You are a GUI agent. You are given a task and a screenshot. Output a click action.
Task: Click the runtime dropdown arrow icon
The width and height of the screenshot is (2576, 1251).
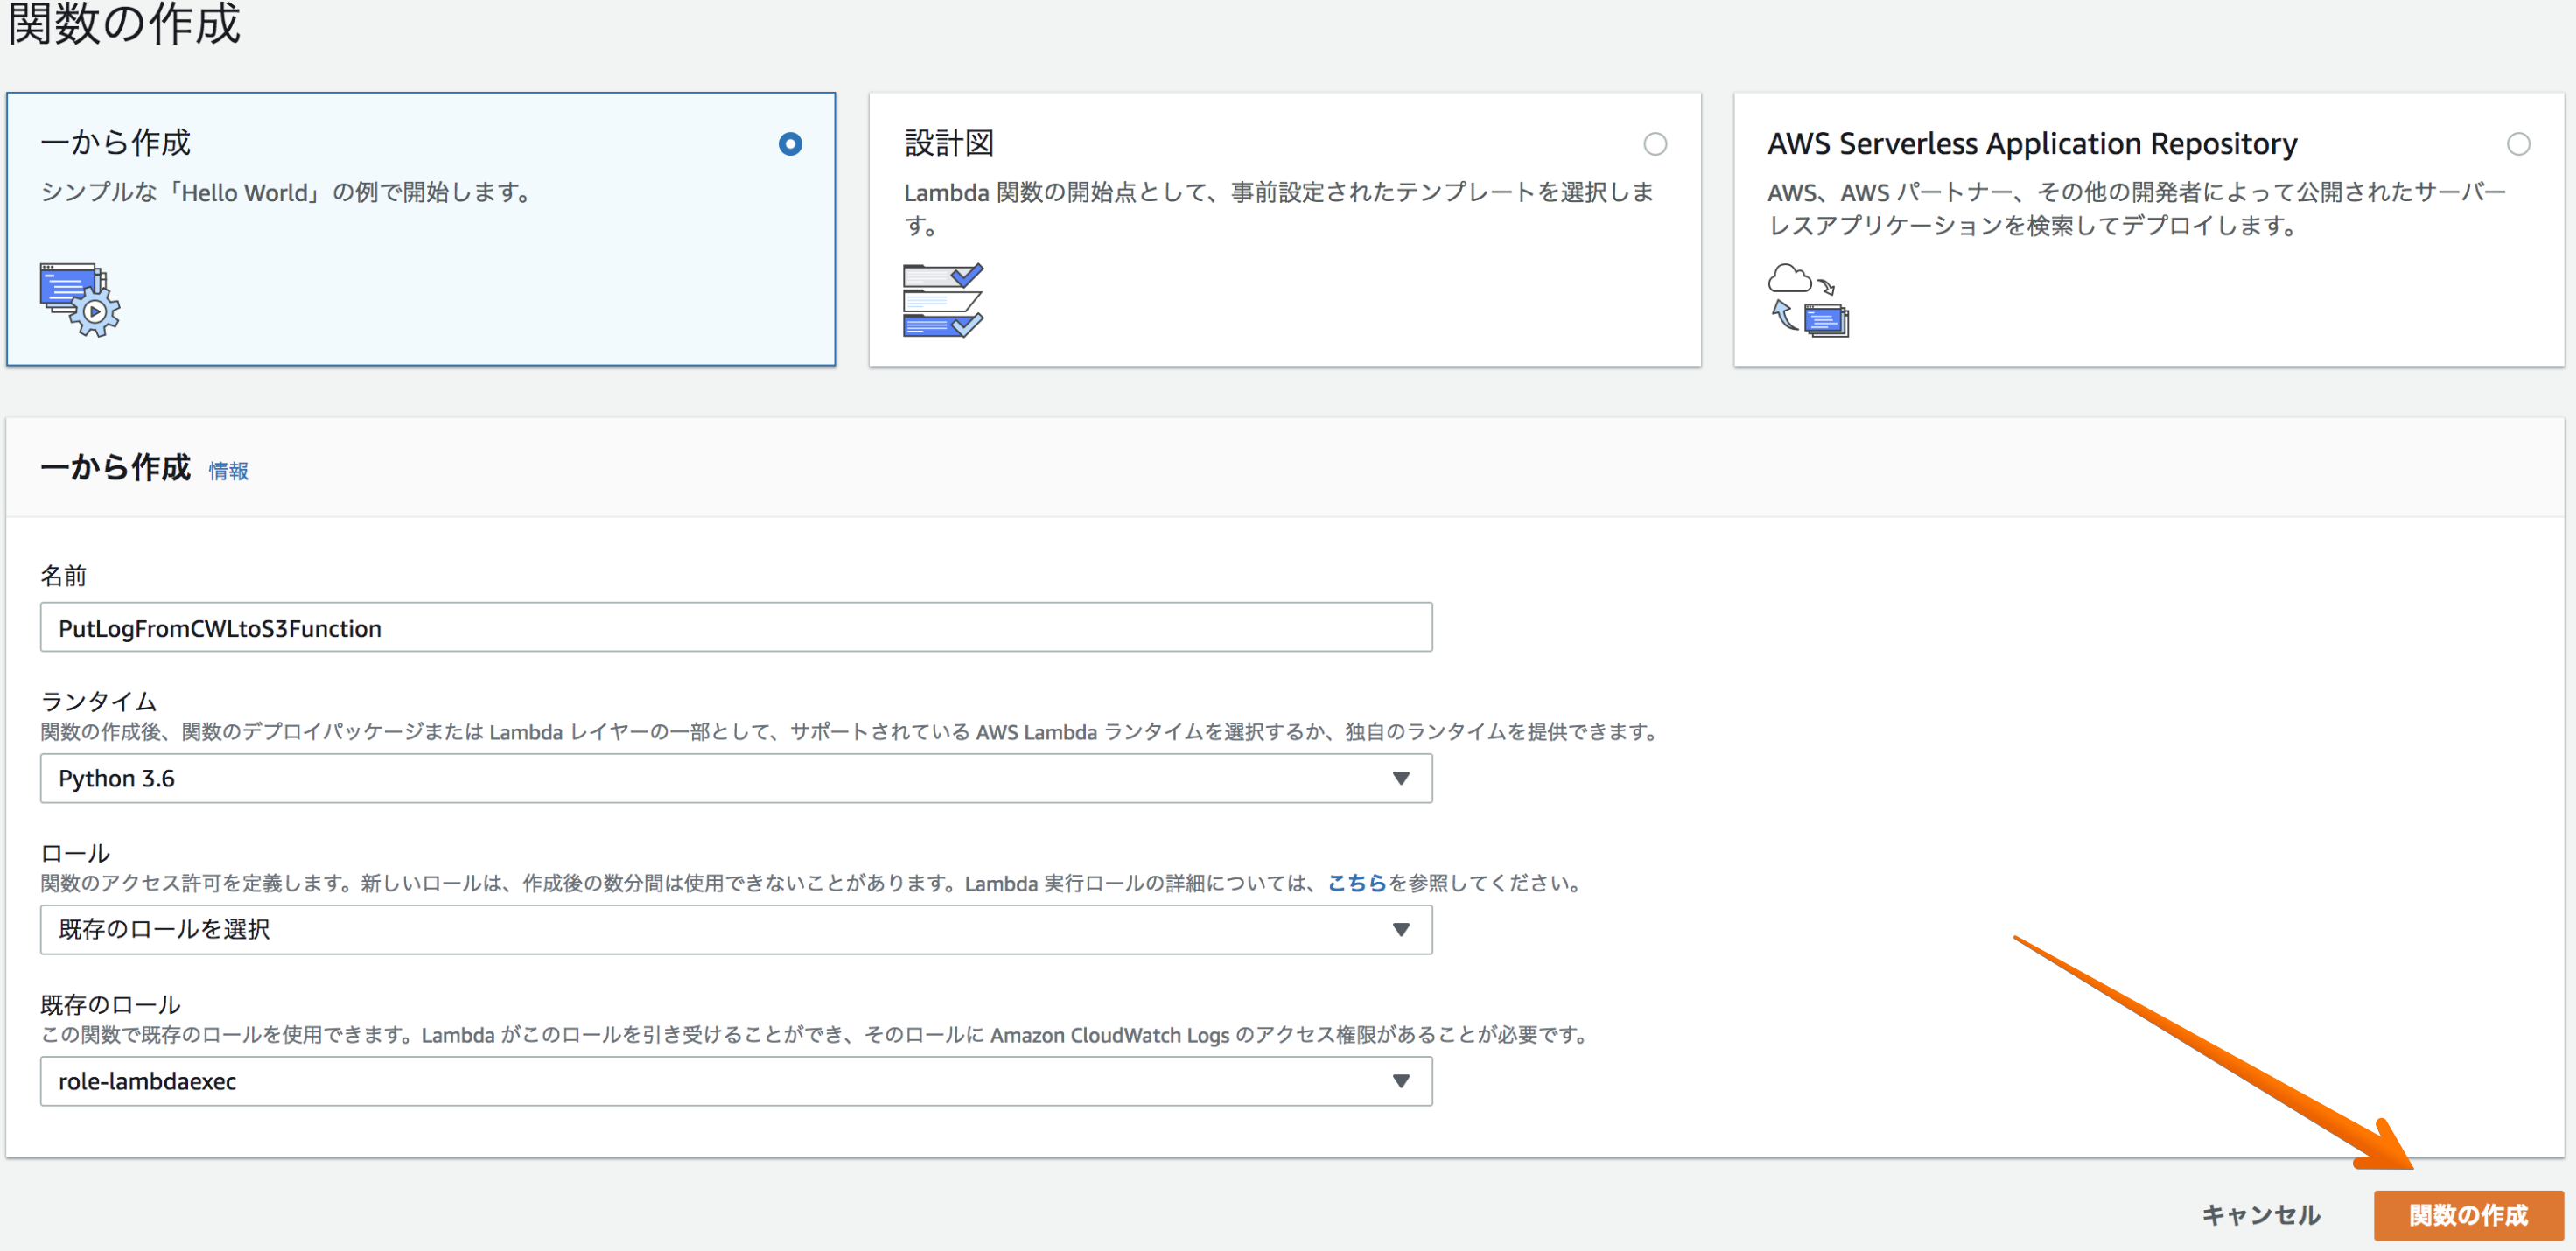coord(1401,778)
